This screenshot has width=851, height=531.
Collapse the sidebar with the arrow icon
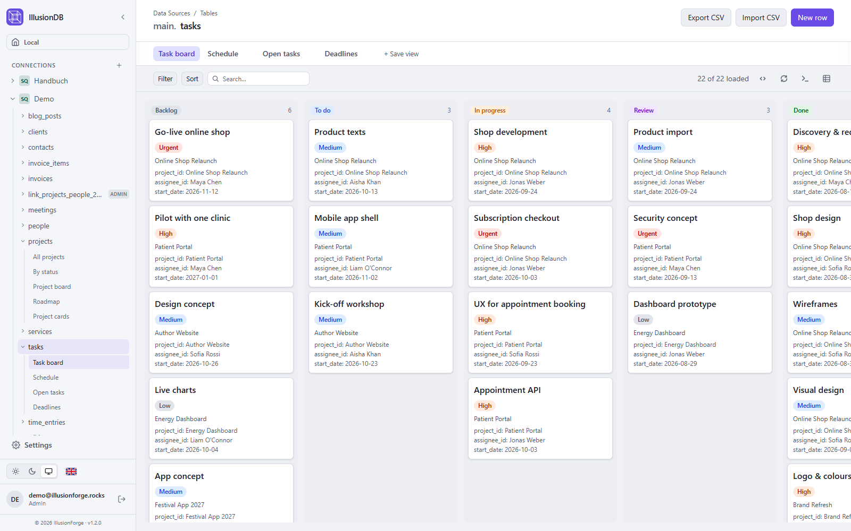pos(123,17)
